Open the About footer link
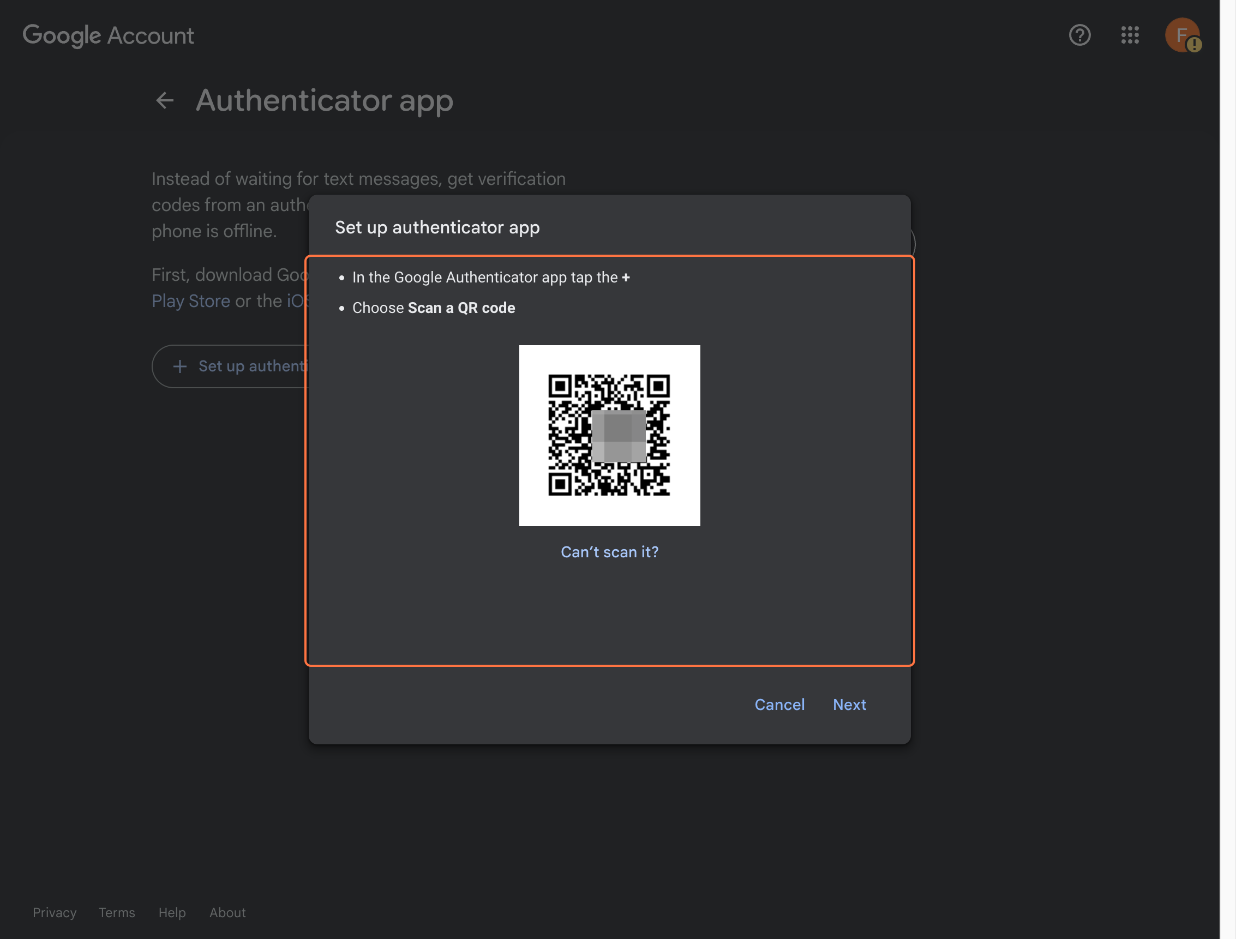The width and height of the screenshot is (1236, 939). (227, 912)
